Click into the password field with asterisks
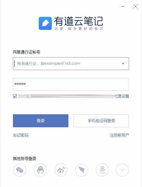Screen dimensions: 142x187 (x=71, y=84)
